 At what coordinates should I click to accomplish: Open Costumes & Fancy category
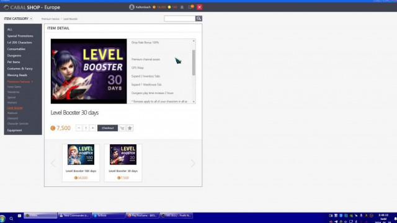[20, 69]
